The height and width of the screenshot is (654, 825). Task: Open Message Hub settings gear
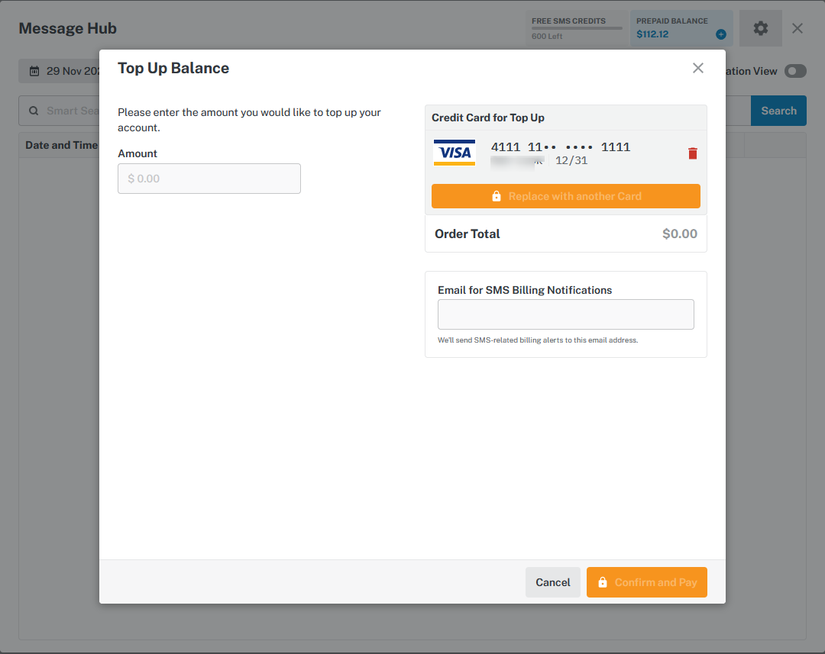[x=760, y=28]
